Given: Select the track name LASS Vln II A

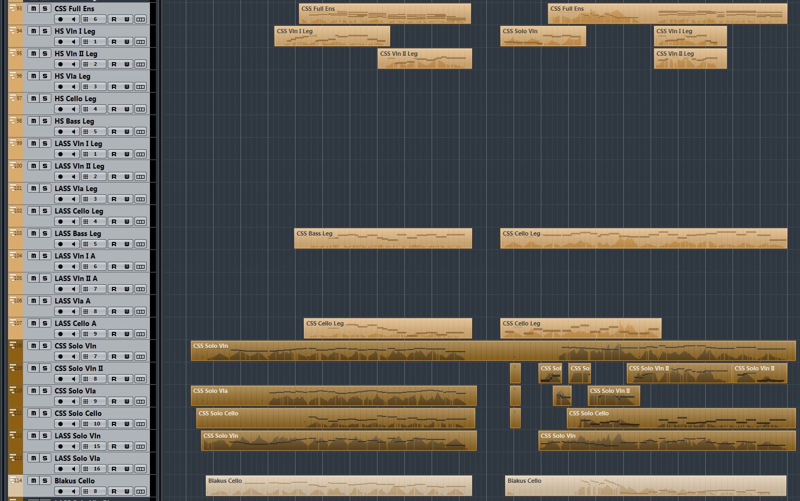Looking at the screenshot, I should pos(76,278).
